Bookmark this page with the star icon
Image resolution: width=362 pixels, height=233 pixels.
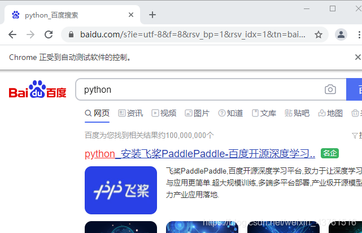tap(319, 34)
